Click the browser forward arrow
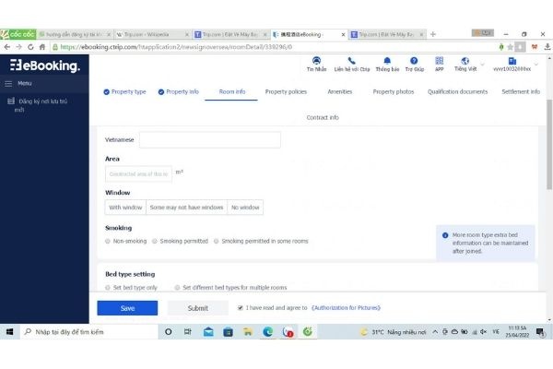The image size is (553, 369). 18,47
